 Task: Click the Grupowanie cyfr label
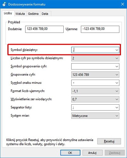coord(23,75)
